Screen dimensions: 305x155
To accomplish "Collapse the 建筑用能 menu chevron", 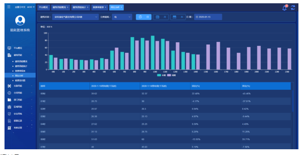I will [32, 55].
